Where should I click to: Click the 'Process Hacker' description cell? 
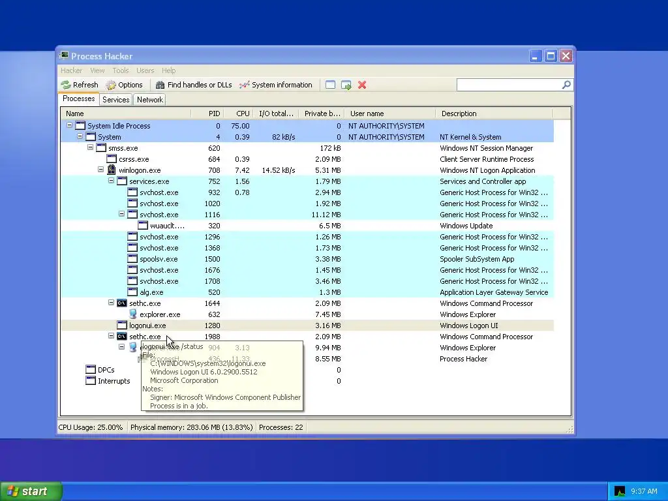tap(464, 358)
